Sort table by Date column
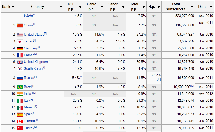This screenshot has height=132, width=215. click(x=211, y=7)
